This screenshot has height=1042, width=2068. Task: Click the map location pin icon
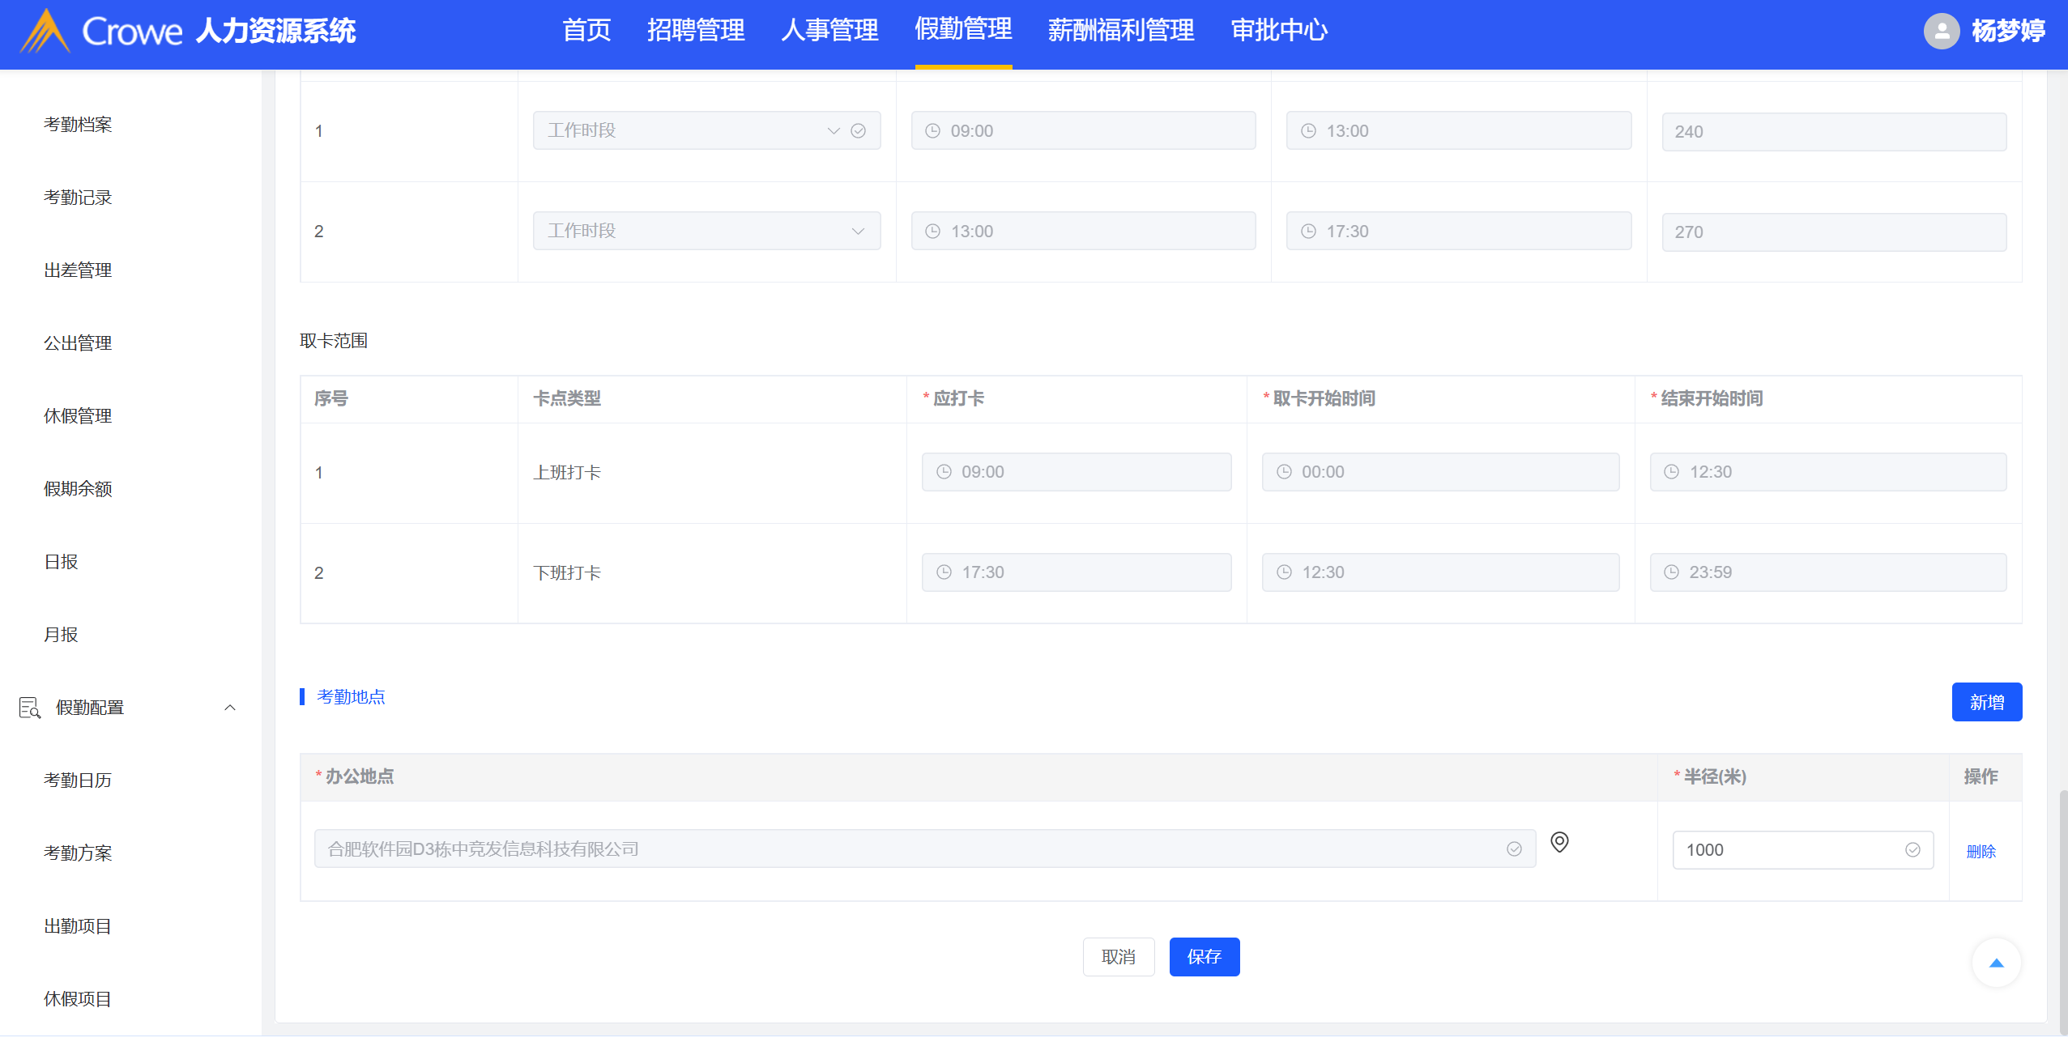click(1558, 842)
